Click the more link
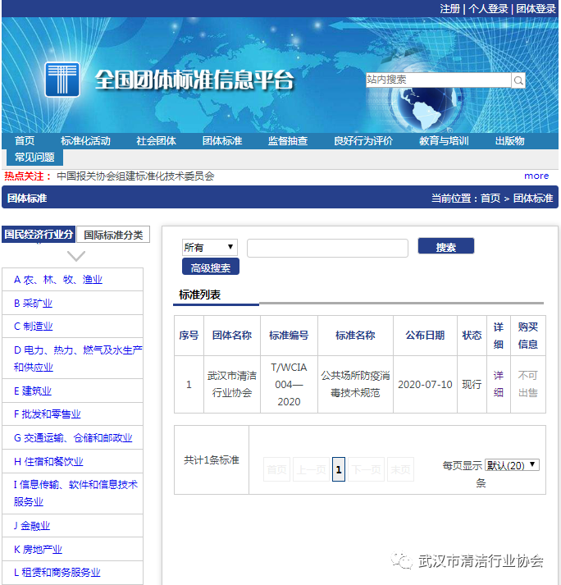Image resolution: width=561 pixels, height=585 pixels. point(536,176)
